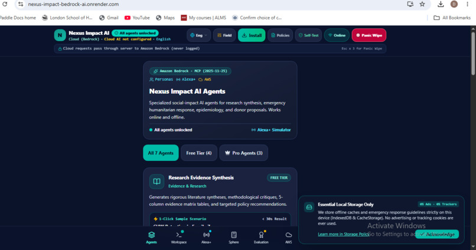Click the 'Evidence & Research' category label

tap(187, 186)
